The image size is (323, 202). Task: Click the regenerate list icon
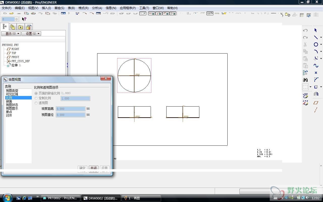[x=305, y=73]
